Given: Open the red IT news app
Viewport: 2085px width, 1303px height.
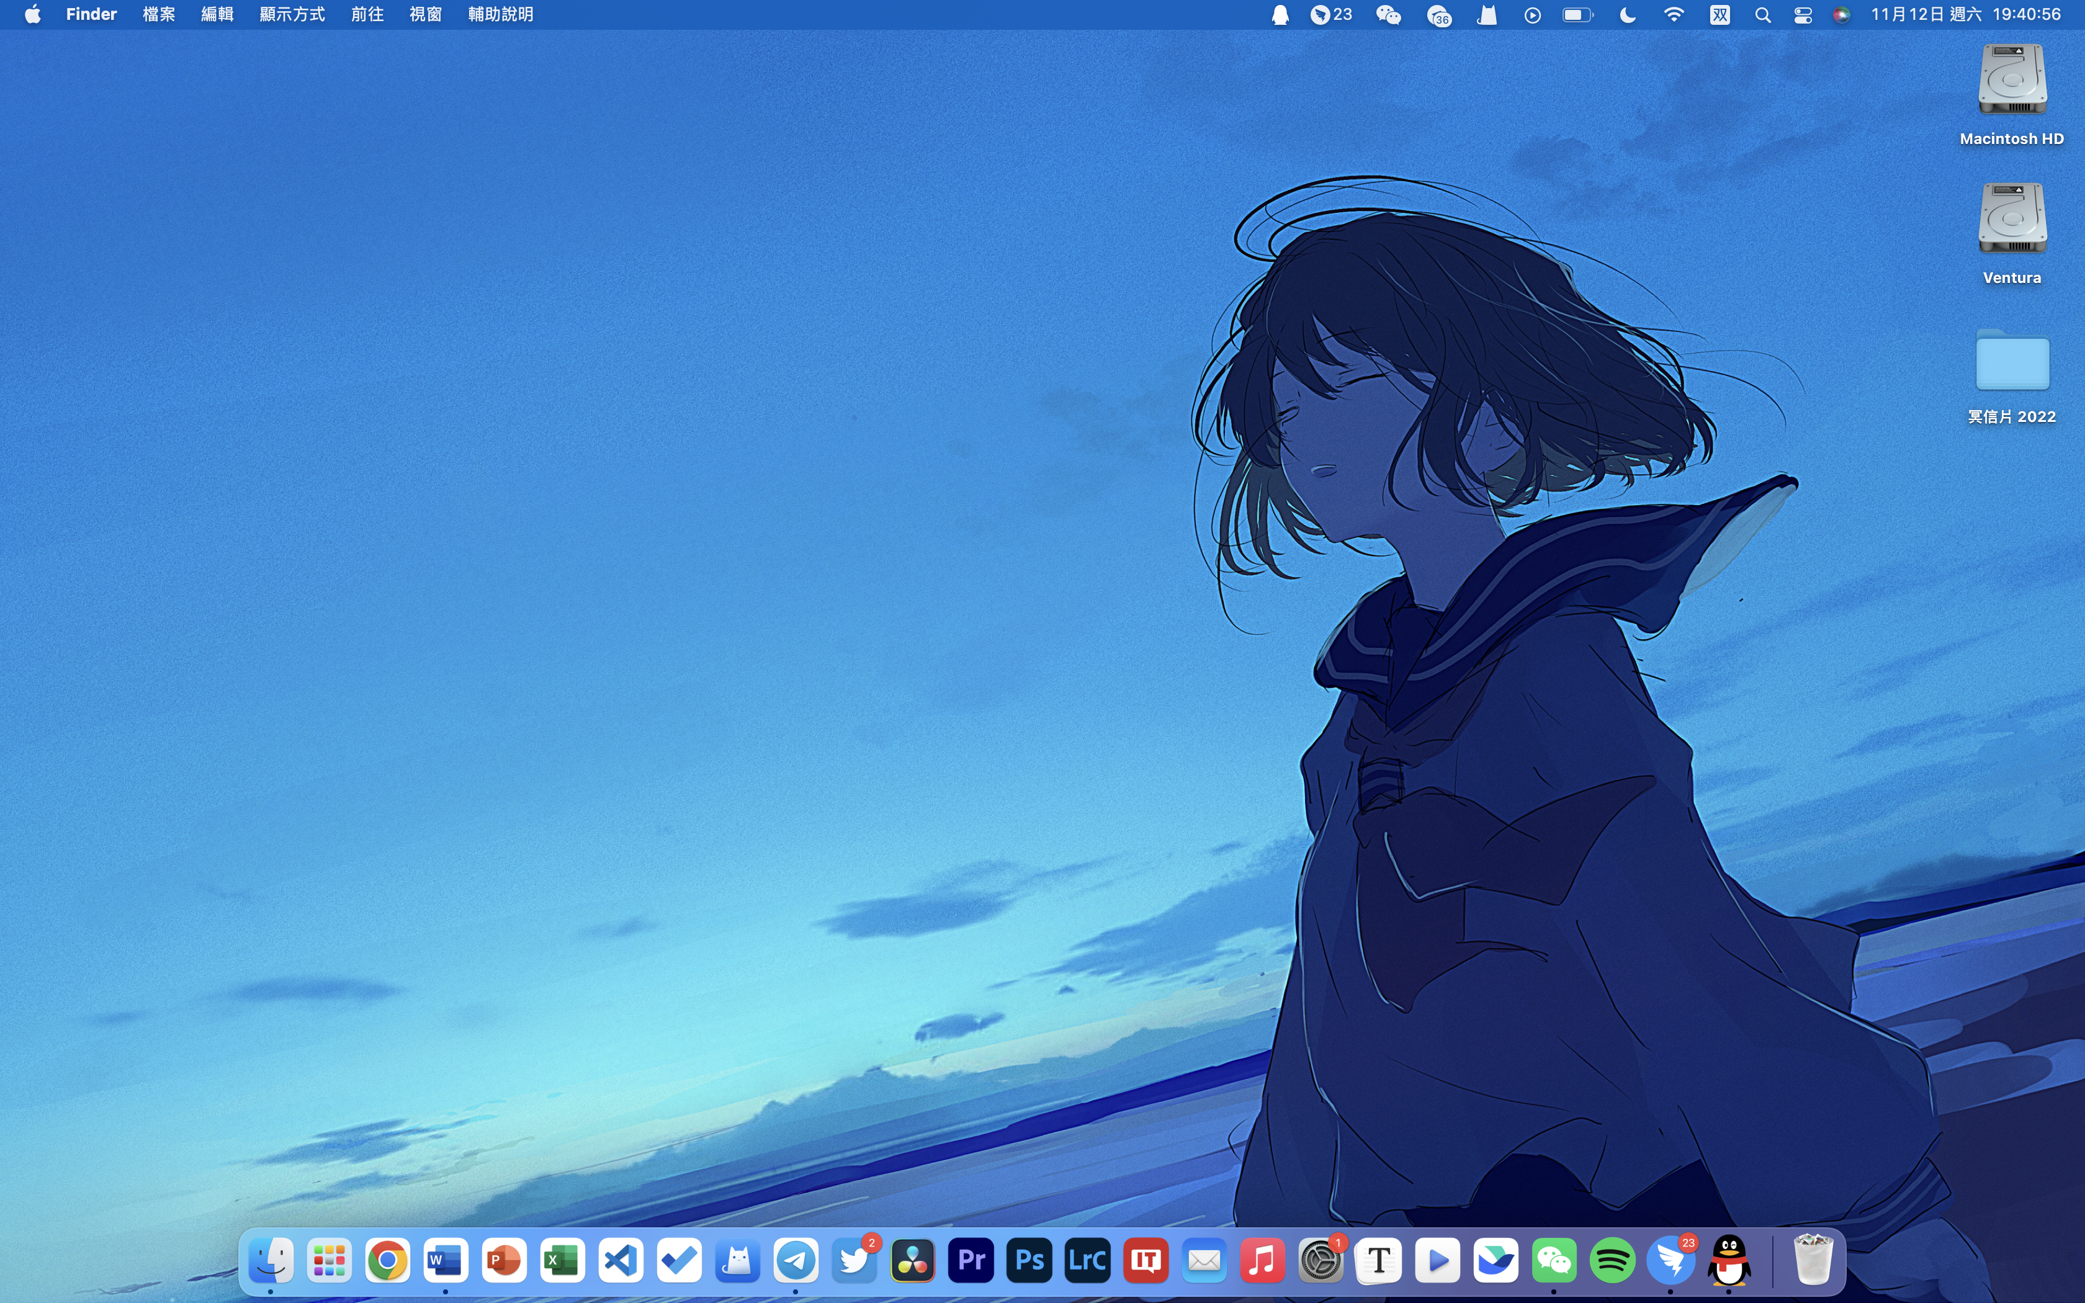Looking at the screenshot, I should (1146, 1261).
